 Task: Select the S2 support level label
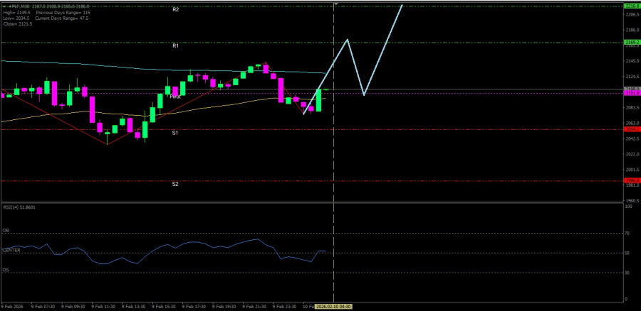click(x=175, y=184)
